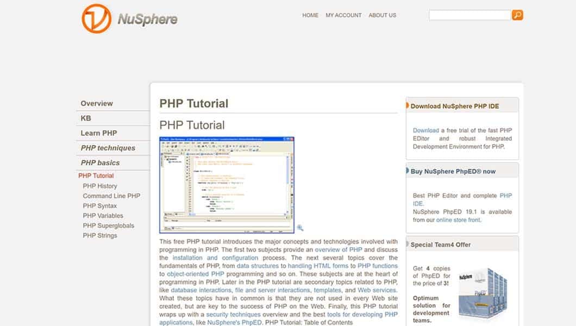Screen dimensions: 576x326
Task: Open PHP Superglobals sidebar link
Action: click(x=108, y=226)
